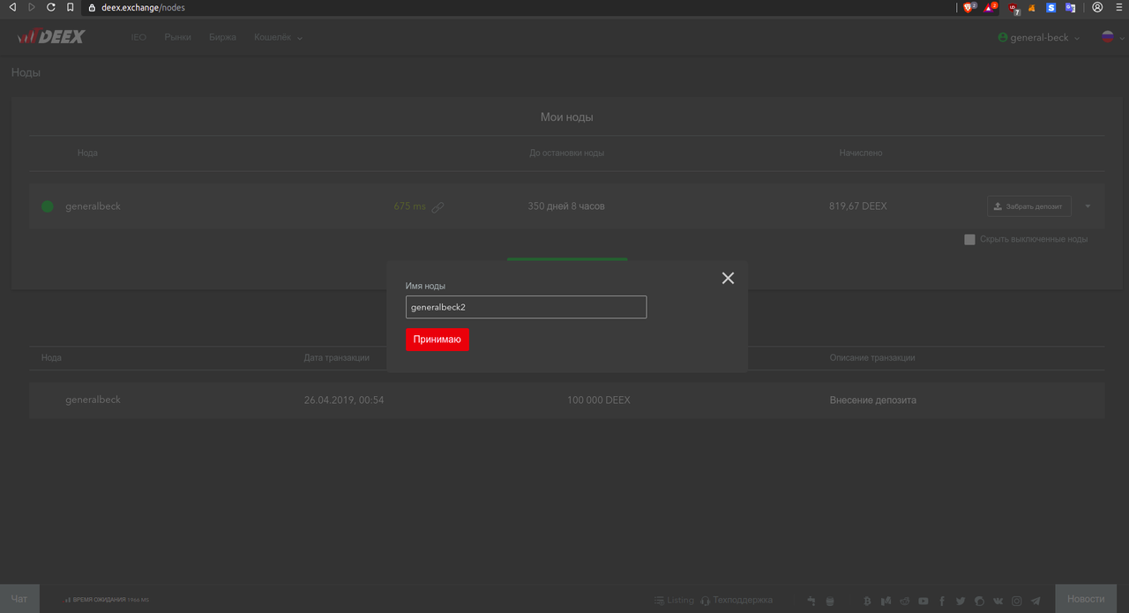This screenshot has height=613, width=1129.
Task: Click the link icon next to 675 ms
Action: pyautogui.click(x=437, y=207)
